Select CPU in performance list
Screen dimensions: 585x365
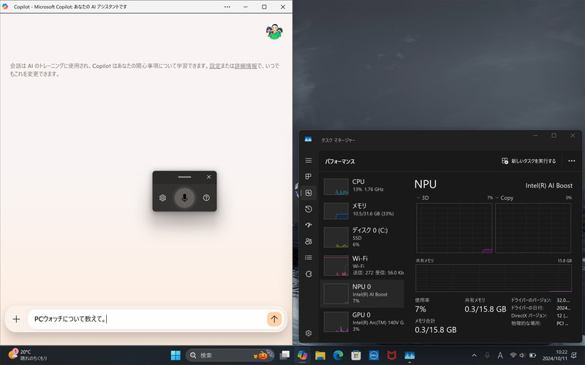362,186
